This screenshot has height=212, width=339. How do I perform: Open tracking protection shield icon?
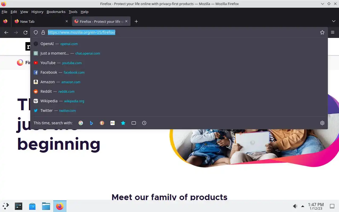[x=36, y=32]
